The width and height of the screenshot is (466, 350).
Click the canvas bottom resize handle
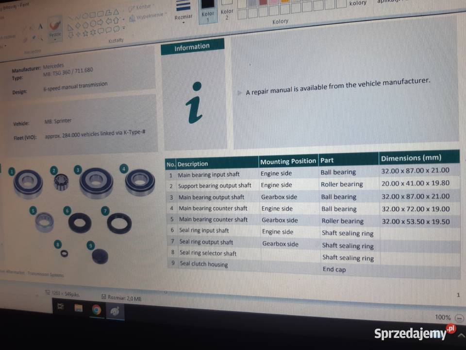[166, 292]
